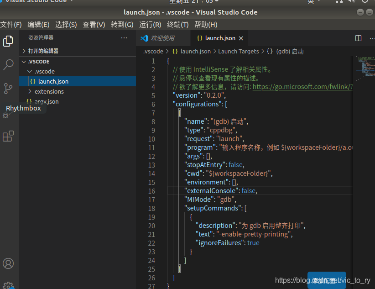375x289 pixels.
Task: Open the 查看(V) menu
Action: tap(94, 25)
